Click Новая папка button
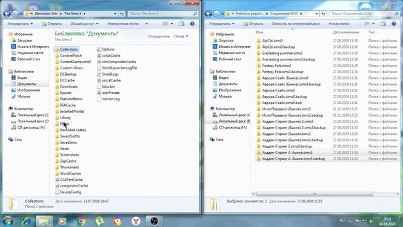 click(x=339, y=24)
